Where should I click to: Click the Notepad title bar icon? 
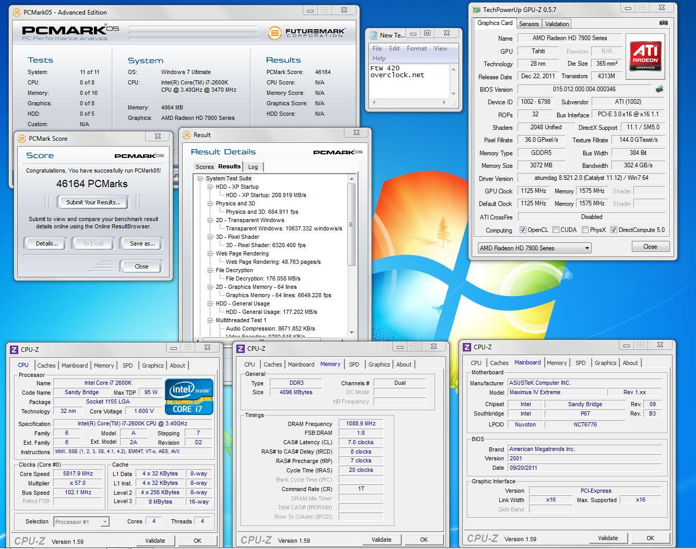[x=373, y=35]
